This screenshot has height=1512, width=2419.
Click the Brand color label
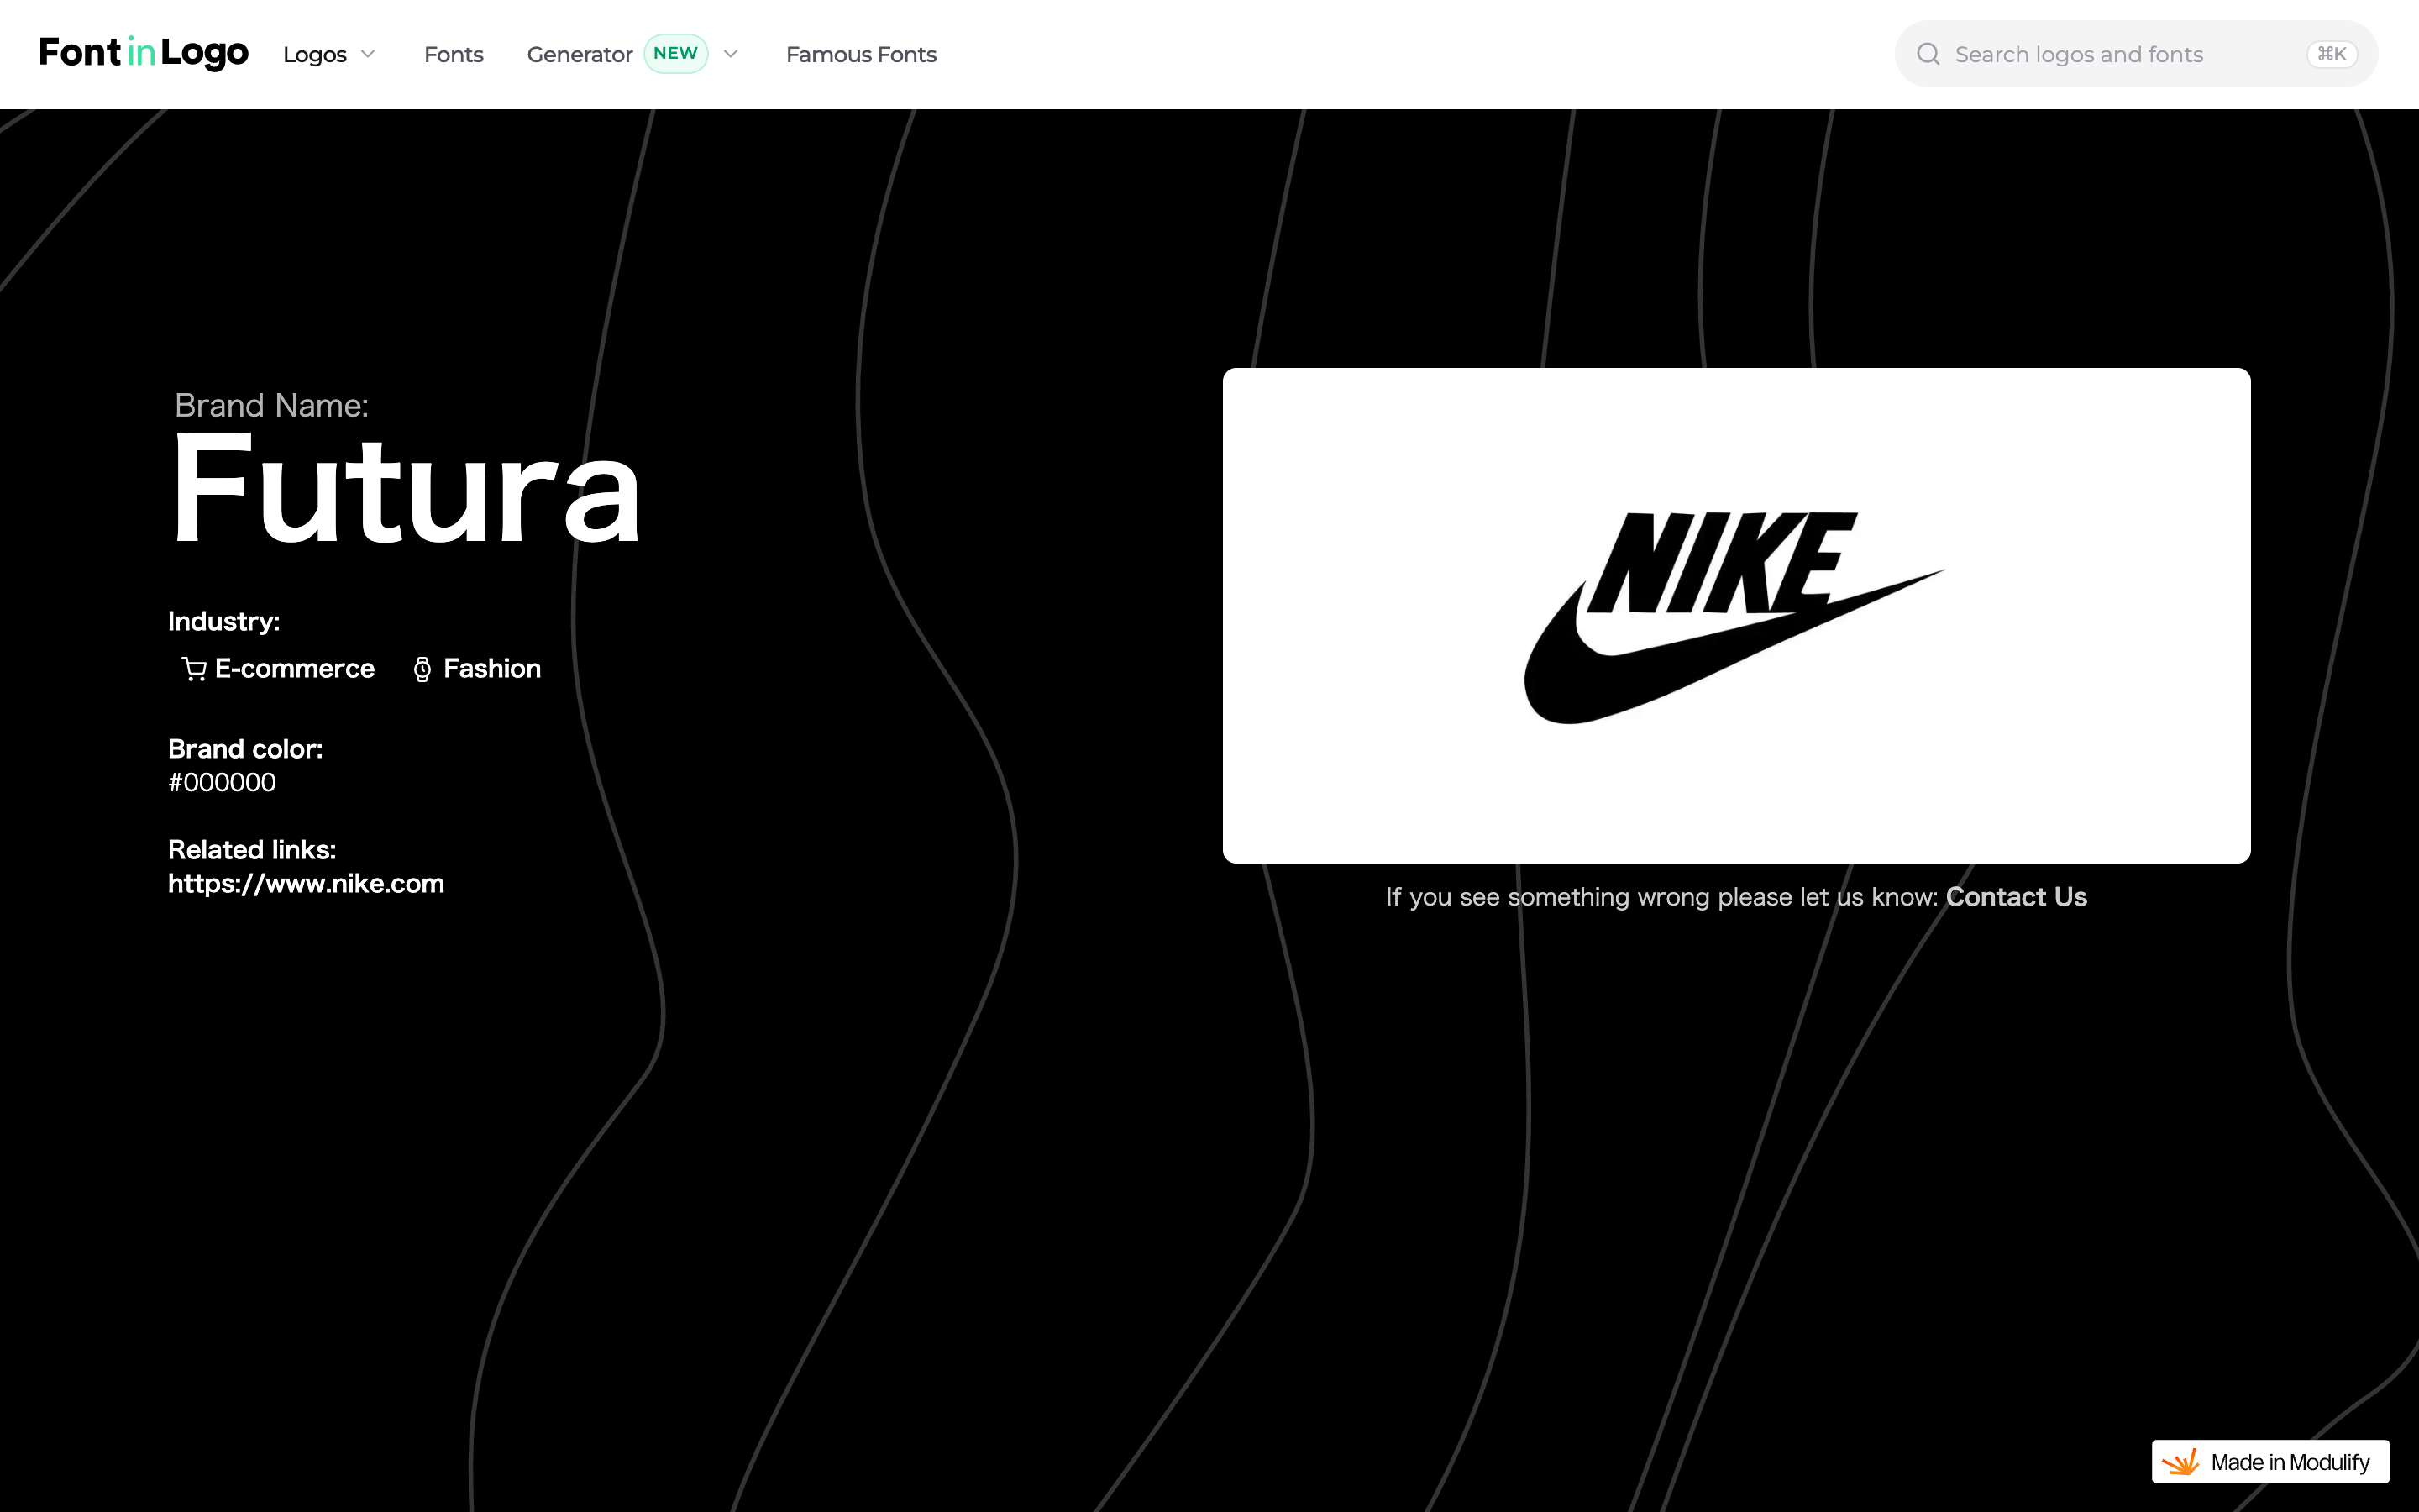point(245,749)
